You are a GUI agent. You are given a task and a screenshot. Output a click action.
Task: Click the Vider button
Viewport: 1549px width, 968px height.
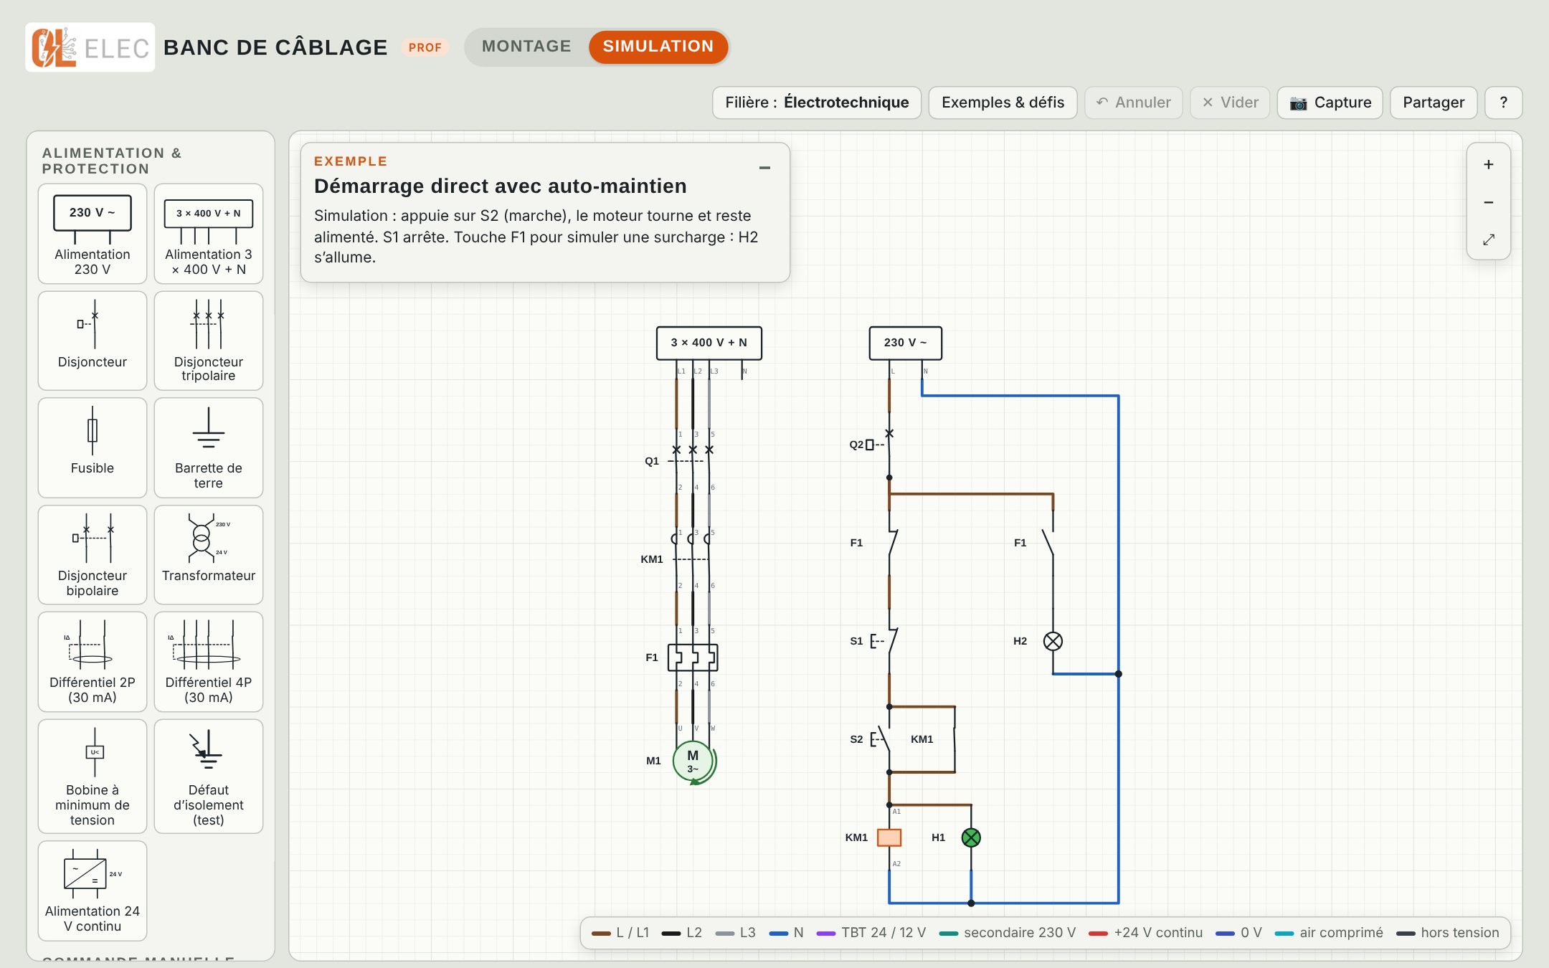1230,103
